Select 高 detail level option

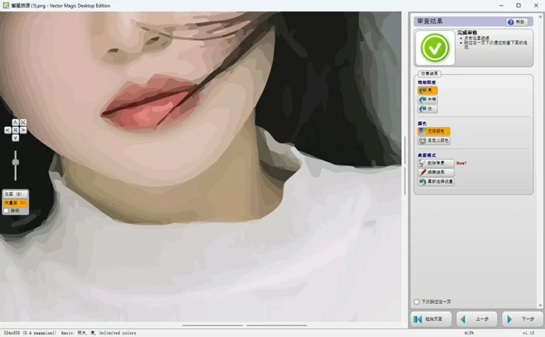point(427,90)
